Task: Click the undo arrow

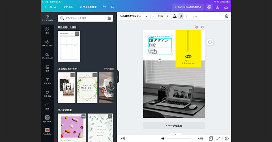Action: click(x=105, y=7)
